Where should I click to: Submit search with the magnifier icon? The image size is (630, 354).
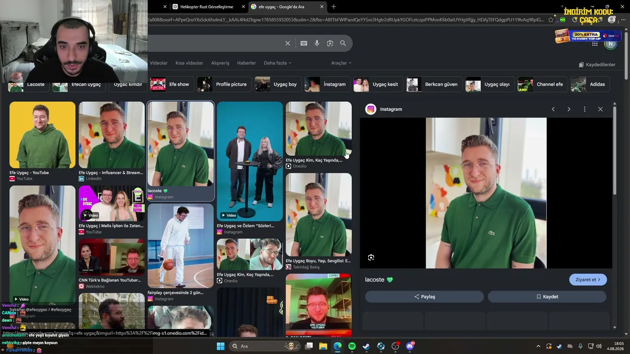pyautogui.click(x=343, y=43)
